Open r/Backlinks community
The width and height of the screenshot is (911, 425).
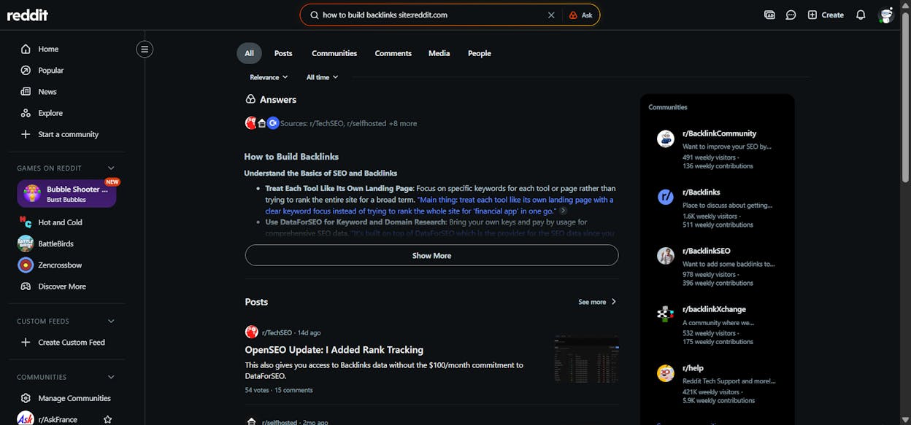coord(701,192)
